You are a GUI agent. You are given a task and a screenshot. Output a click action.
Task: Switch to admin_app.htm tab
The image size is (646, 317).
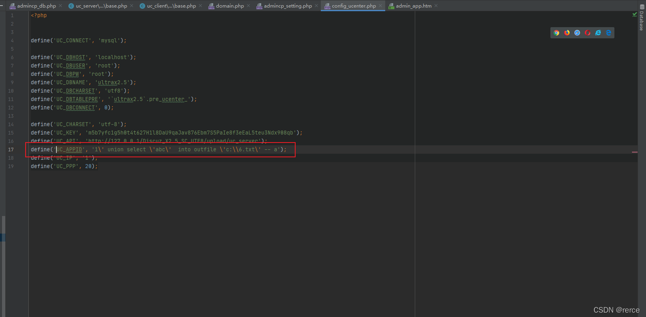413,6
